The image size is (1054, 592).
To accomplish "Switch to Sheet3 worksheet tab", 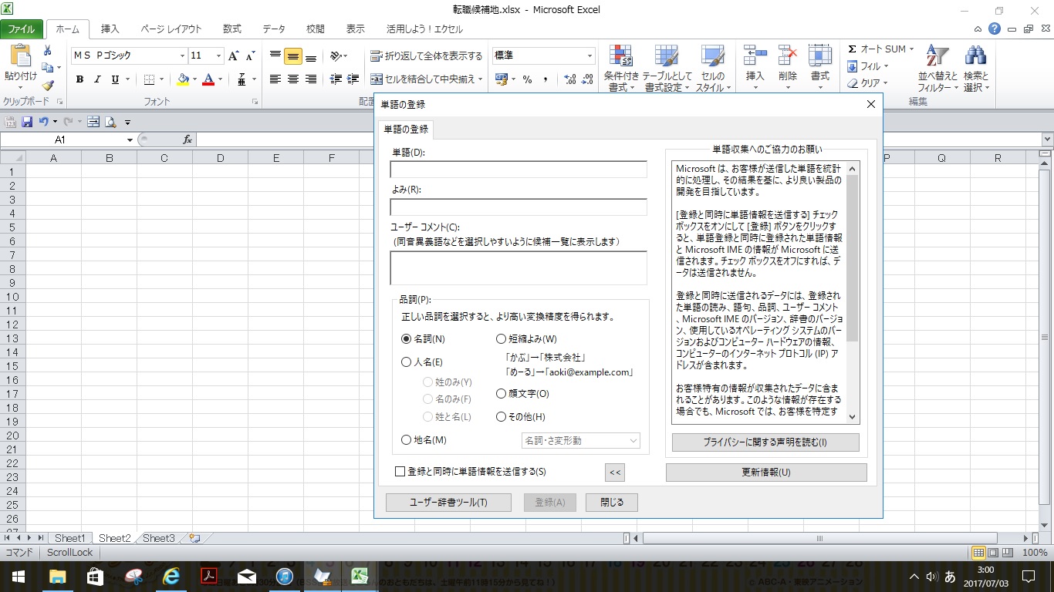I will click(x=159, y=538).
